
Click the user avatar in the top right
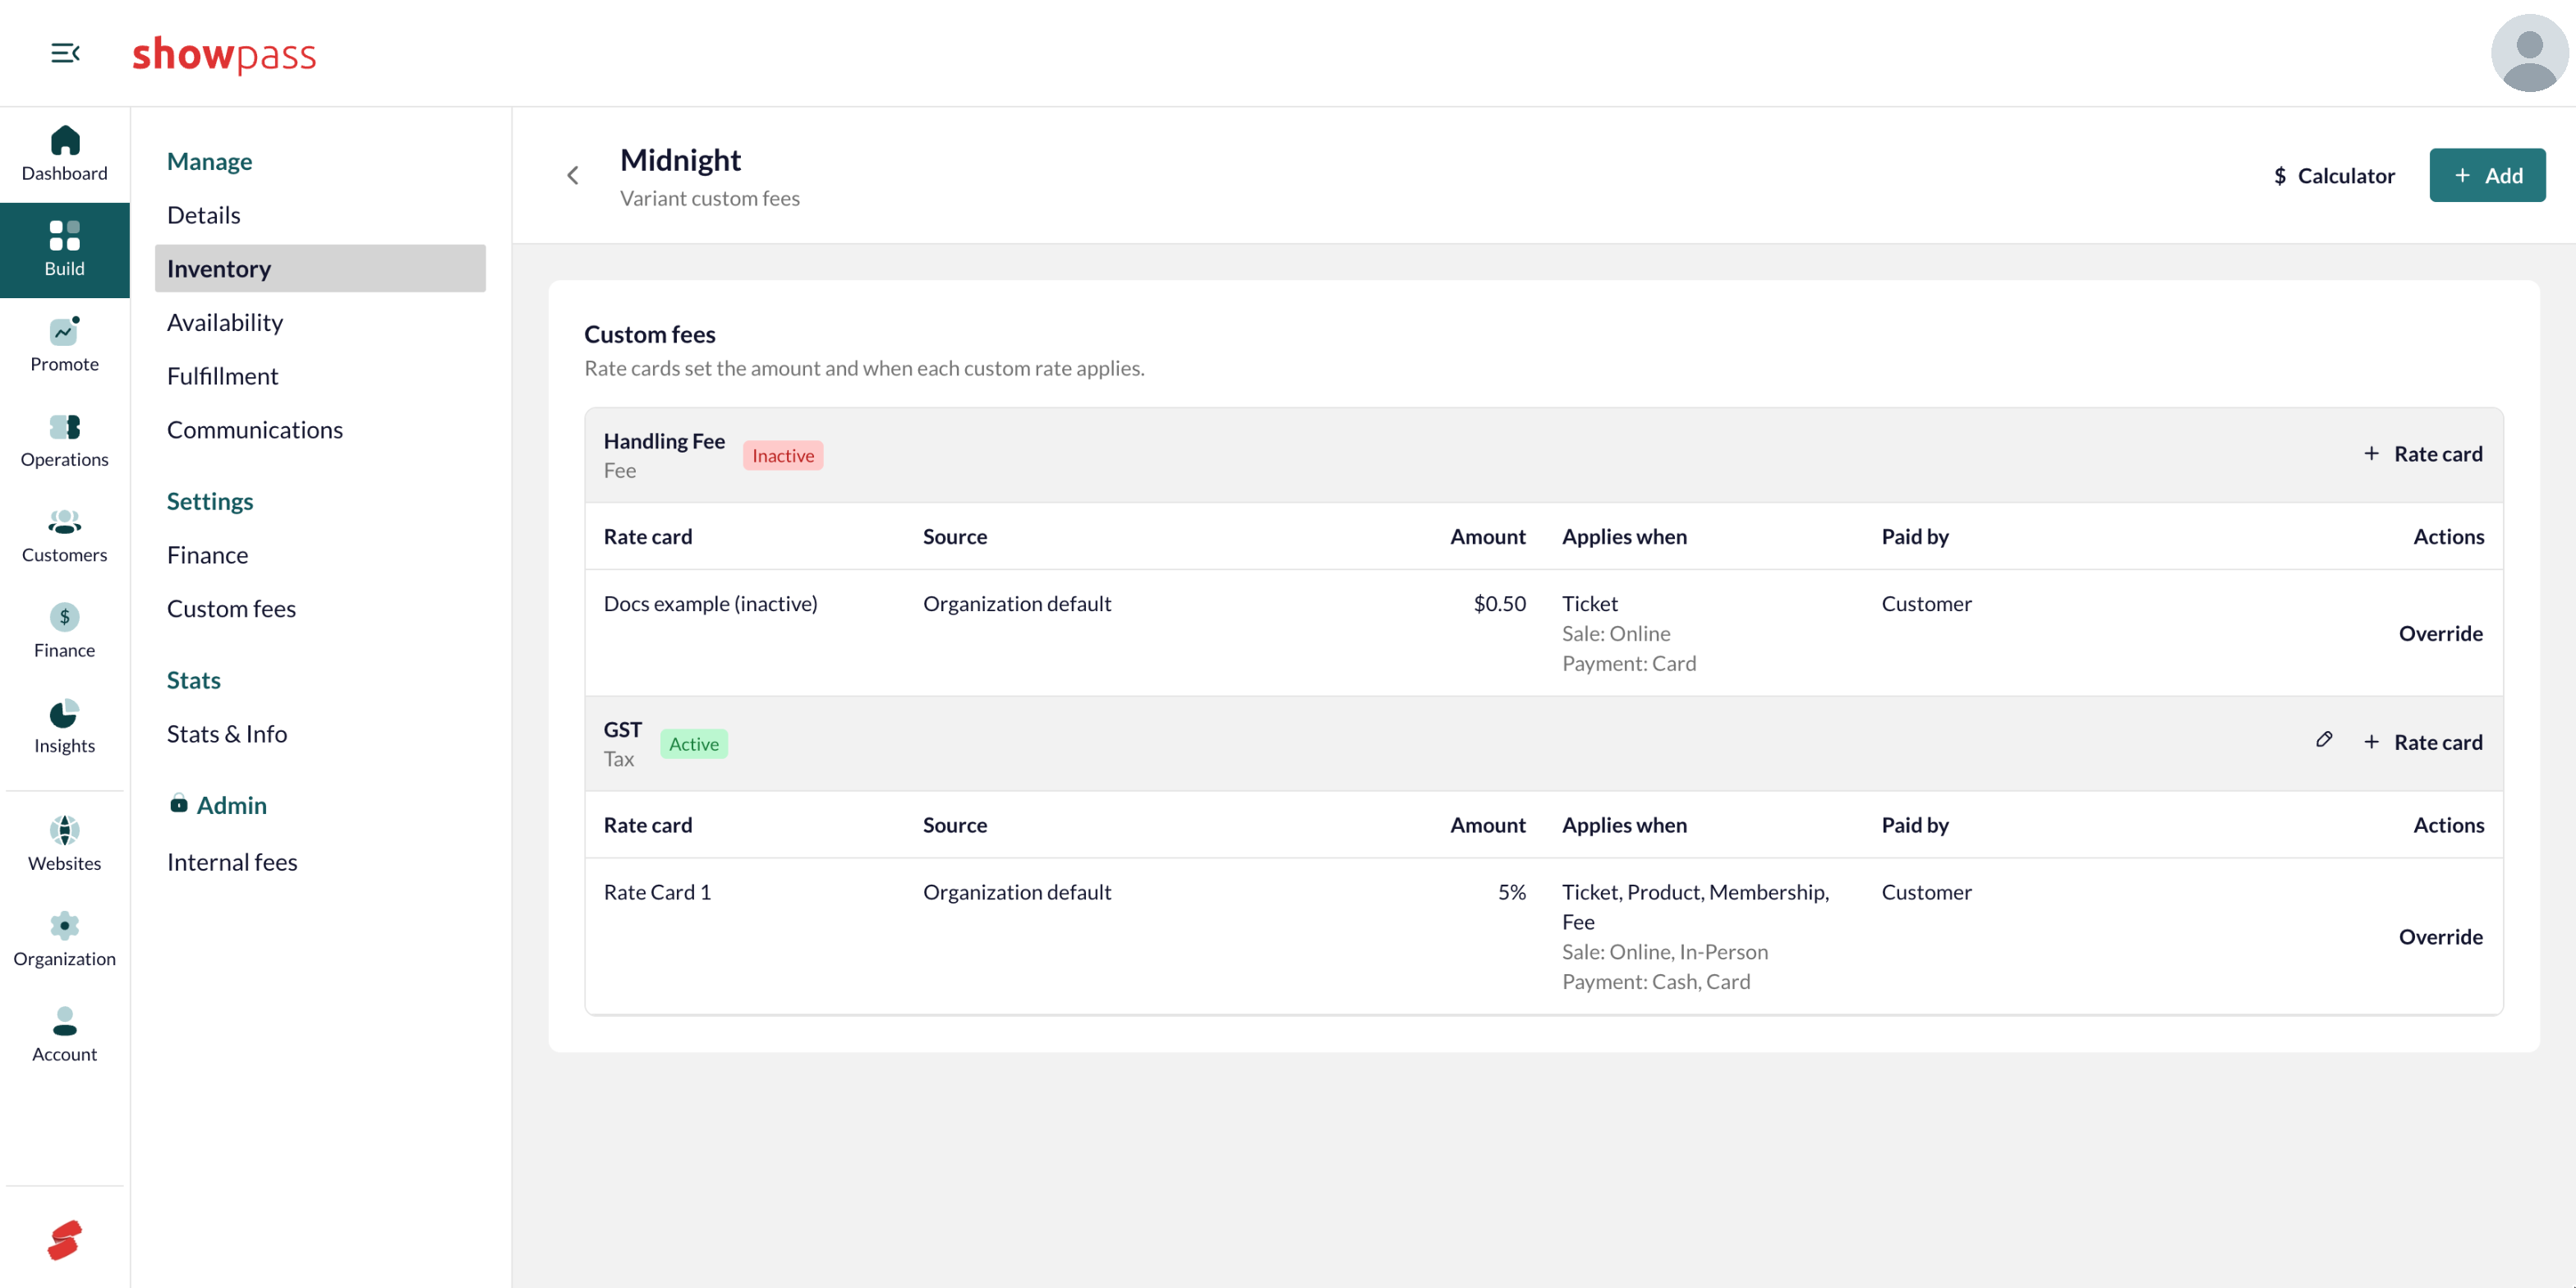2528,53
